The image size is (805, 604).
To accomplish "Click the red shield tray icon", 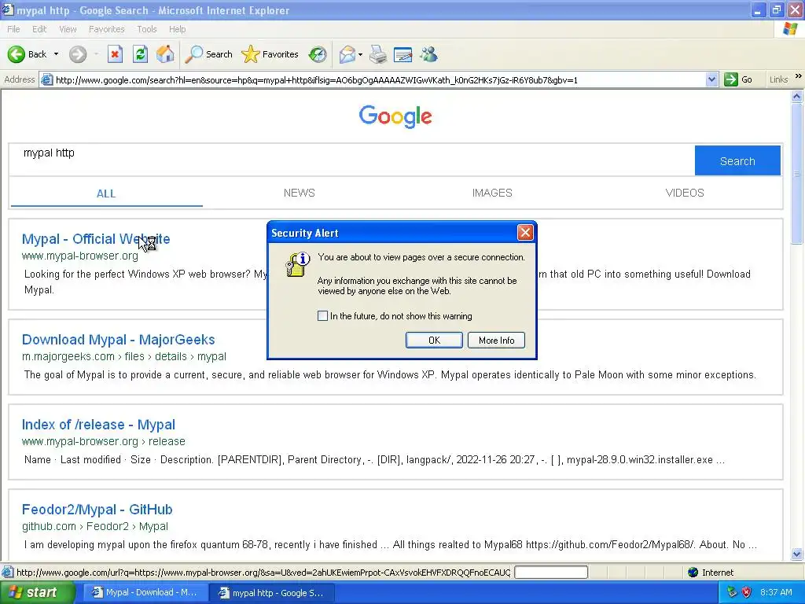I will coord(747,592).
